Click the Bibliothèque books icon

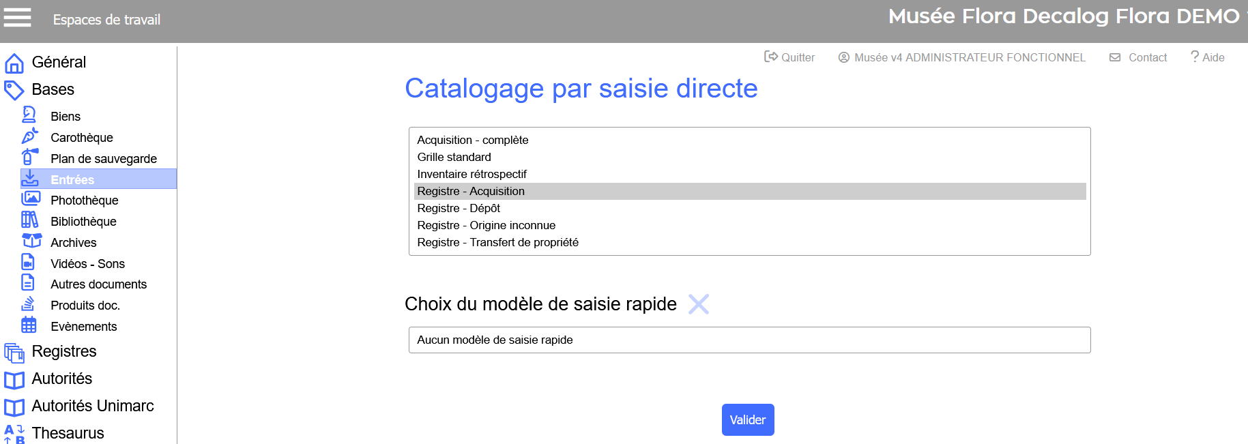[x=29, y=220]
